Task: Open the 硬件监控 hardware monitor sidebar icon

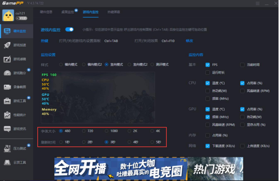Action: click(x=7, y=31)
